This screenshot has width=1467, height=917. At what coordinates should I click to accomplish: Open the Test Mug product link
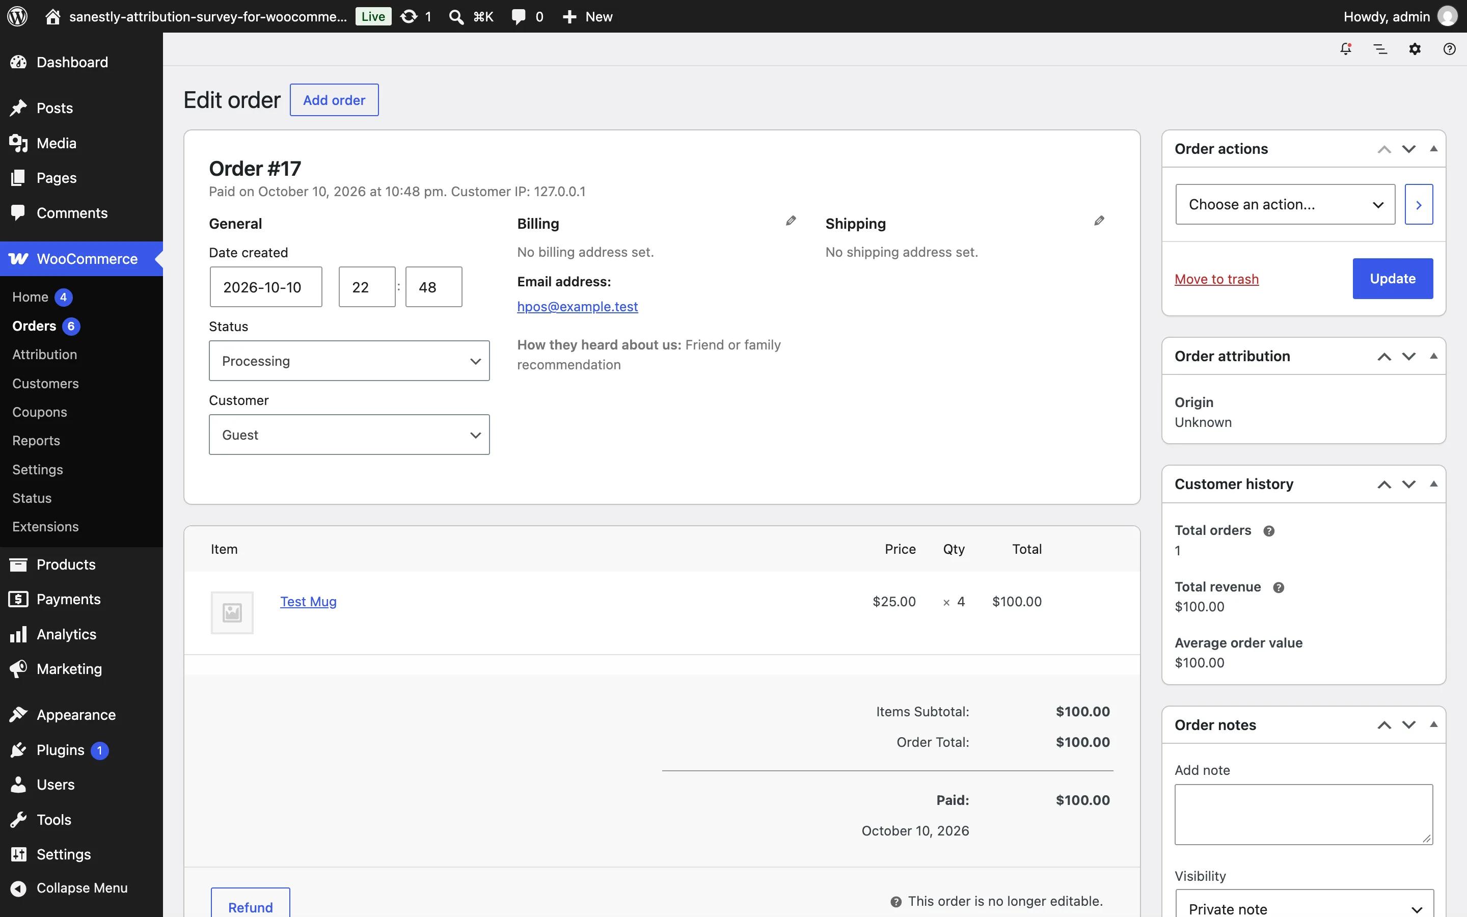pos(308,602)
